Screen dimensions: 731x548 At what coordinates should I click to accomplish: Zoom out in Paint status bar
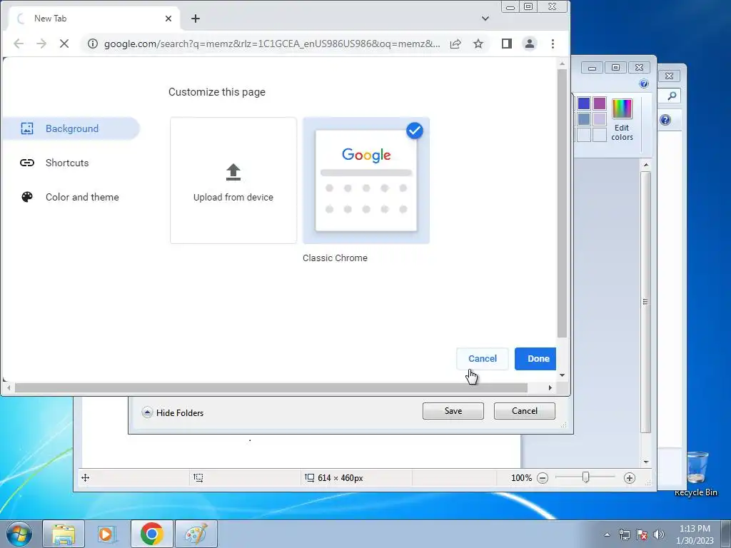(543, 478)
